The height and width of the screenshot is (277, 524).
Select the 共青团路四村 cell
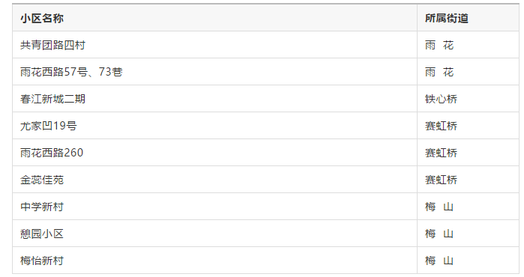(214, 45)
